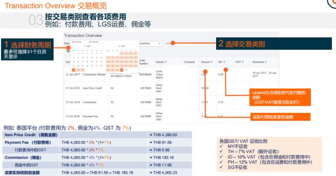The image size is (336, 176).
Task: Select the Payment Fee cell in the Transaction Overview grid
Action: (90, 116)
